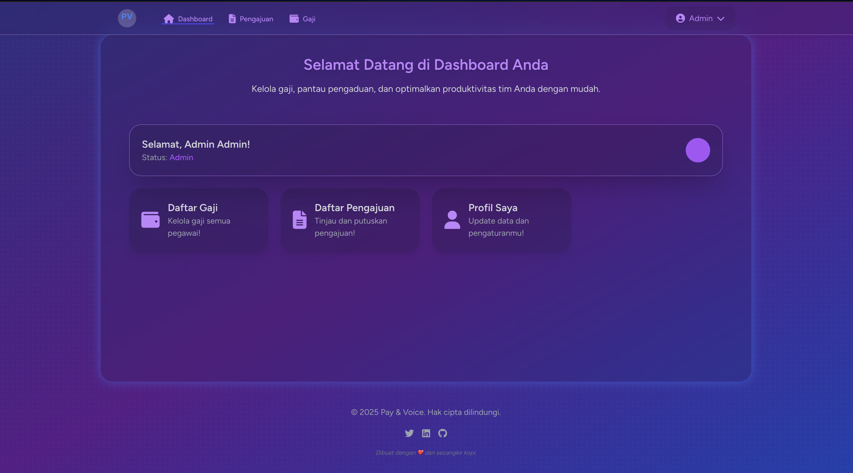Click the PV logo at top left
853x473 pixels.
pos(127,18)
